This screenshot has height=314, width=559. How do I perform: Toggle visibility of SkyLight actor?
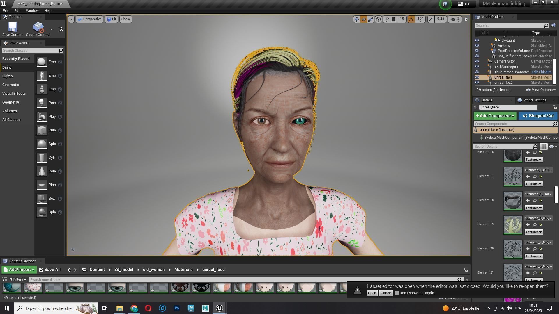pyautogui.click(x=477, y=40)
